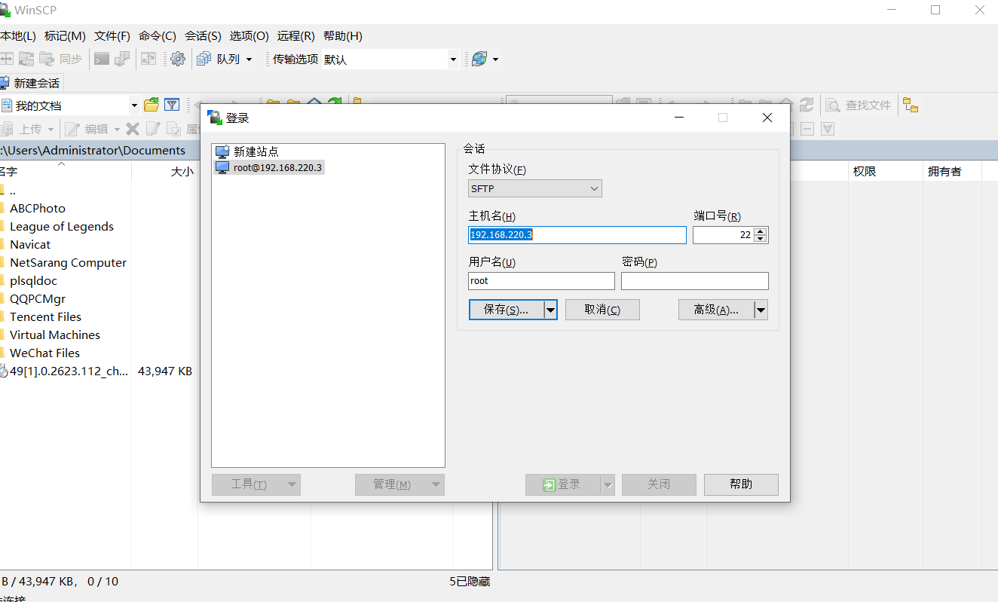The height and width of the screenshot is (602, 998).
Task: Click the synchronize directories toolbar icon
Action: coord(27,59)
